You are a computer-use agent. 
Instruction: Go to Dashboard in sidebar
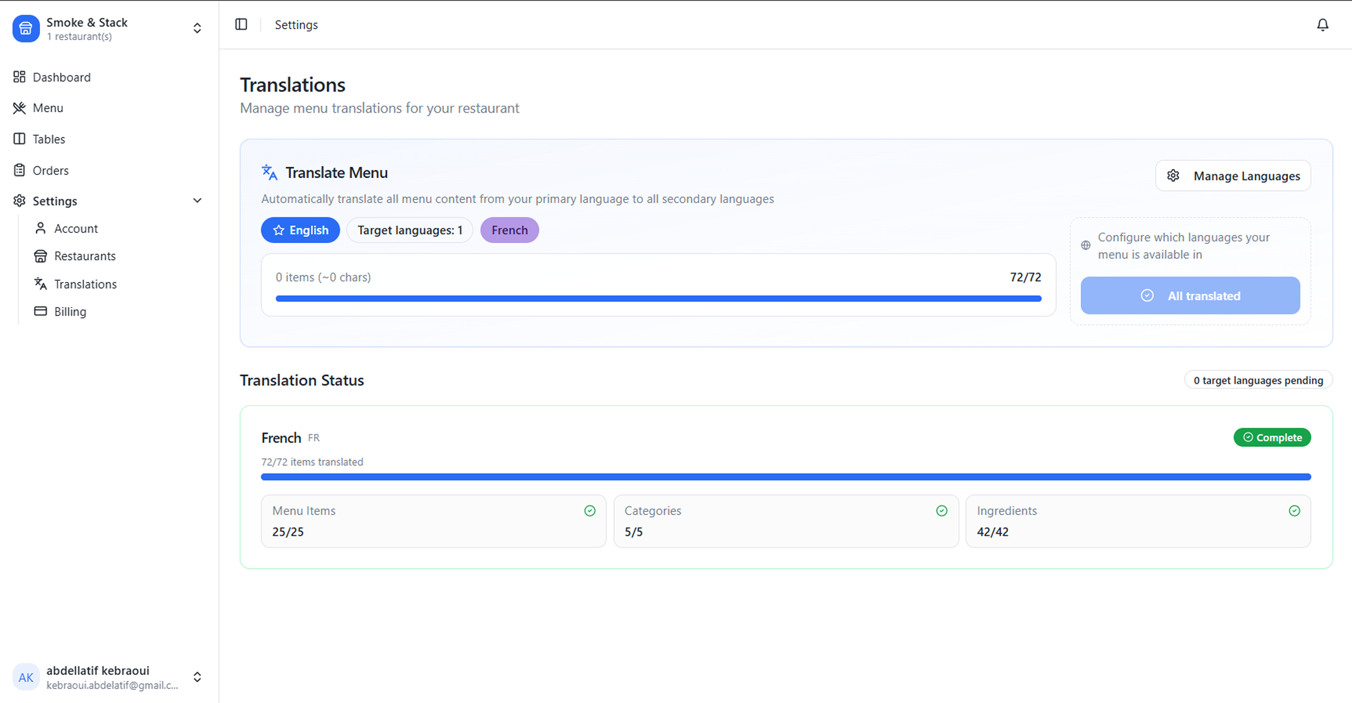[x=61, y=77]
